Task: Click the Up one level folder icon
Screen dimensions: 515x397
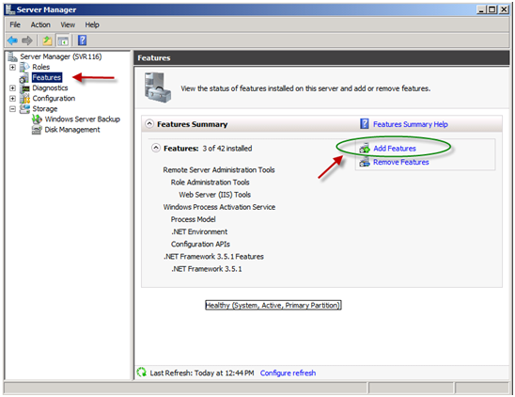Action: click(x=47, y=40)
